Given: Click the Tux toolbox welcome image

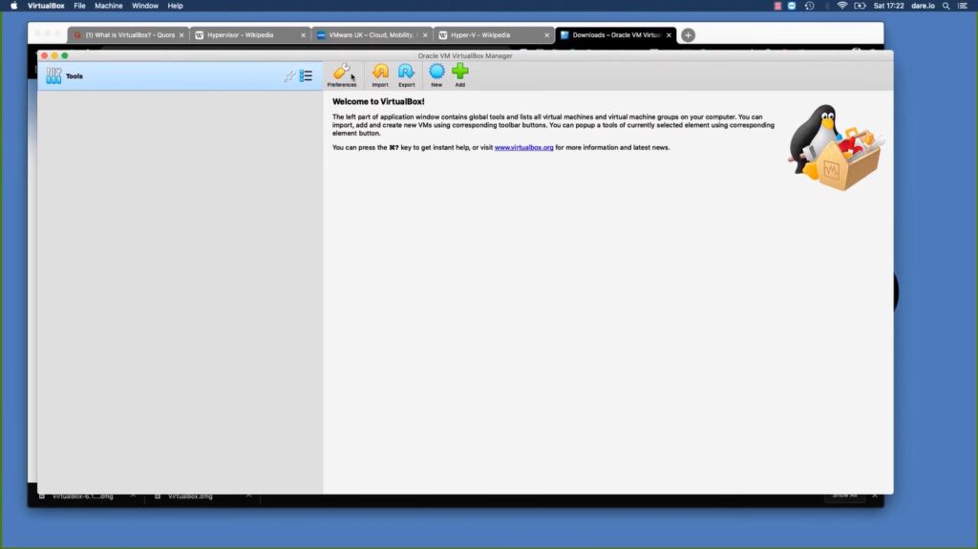Looking at the screenshot, I should pyautogui.click(x=836, y=147).
